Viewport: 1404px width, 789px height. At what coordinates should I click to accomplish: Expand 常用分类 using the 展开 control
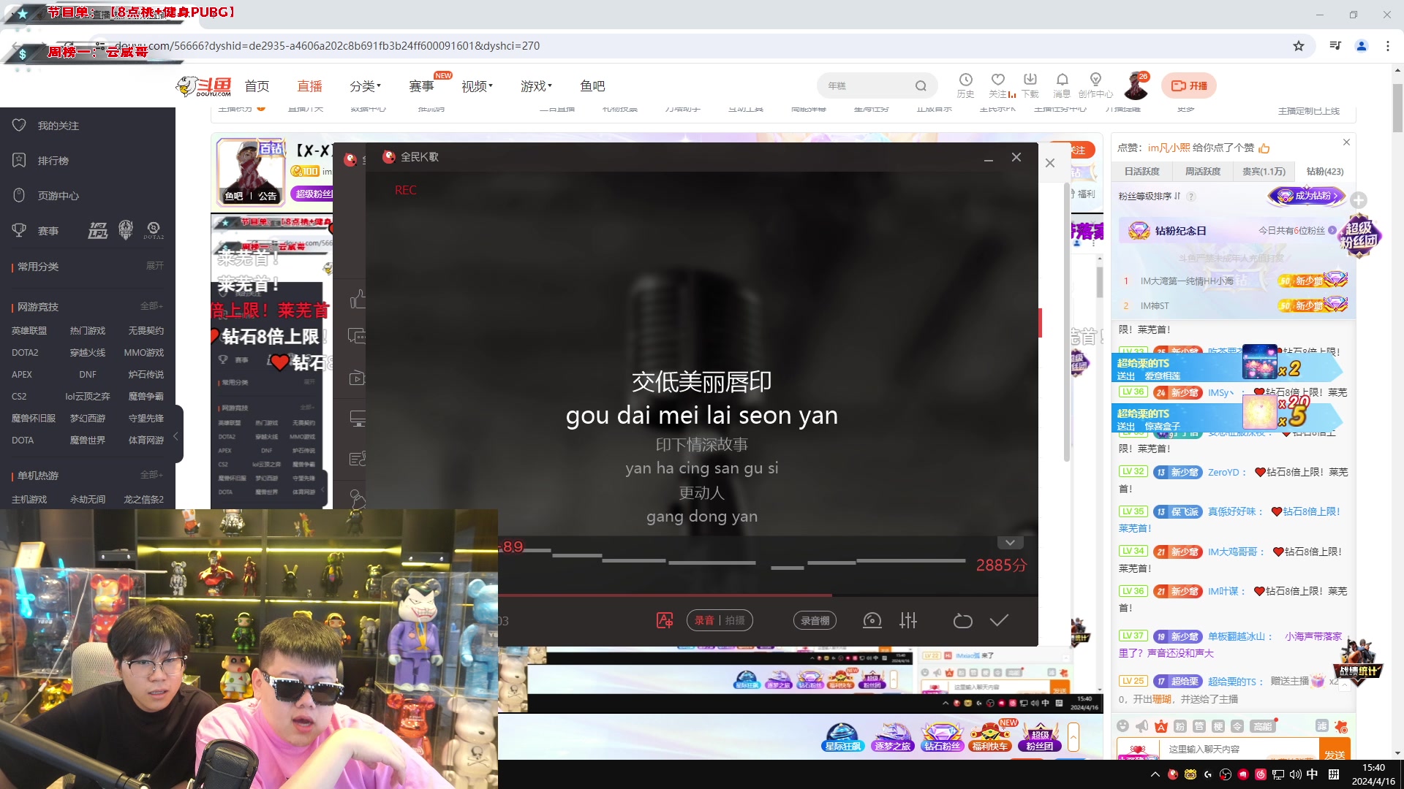point(154,267)
